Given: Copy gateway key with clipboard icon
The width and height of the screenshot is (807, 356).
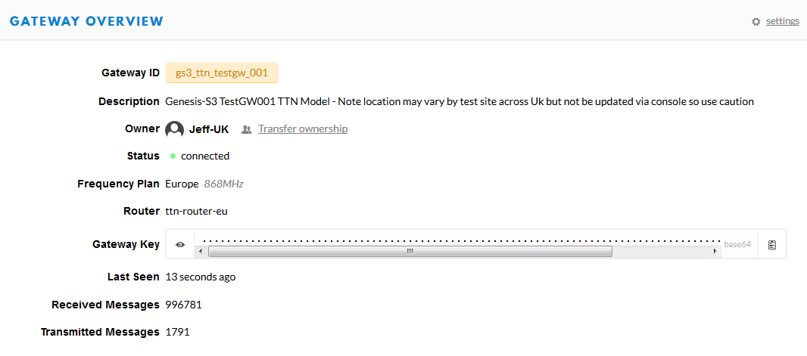Looking at the screenshot, I should 771,245.
